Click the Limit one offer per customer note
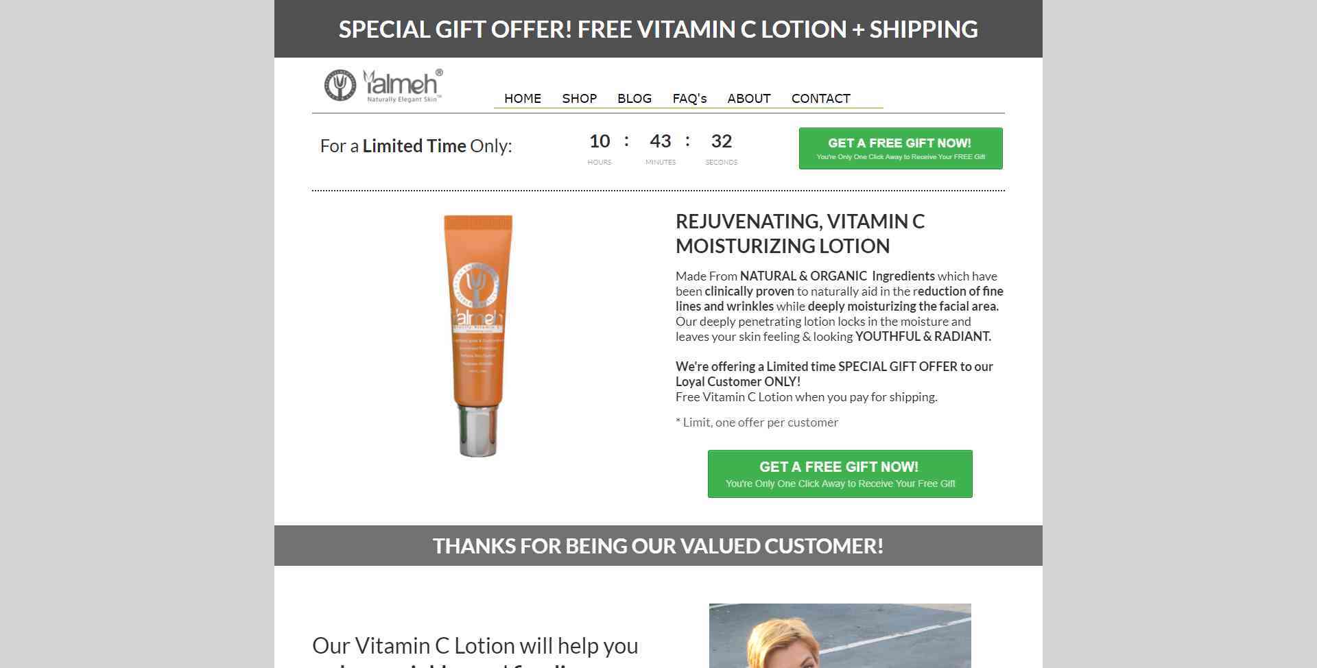 coord(757,422)
